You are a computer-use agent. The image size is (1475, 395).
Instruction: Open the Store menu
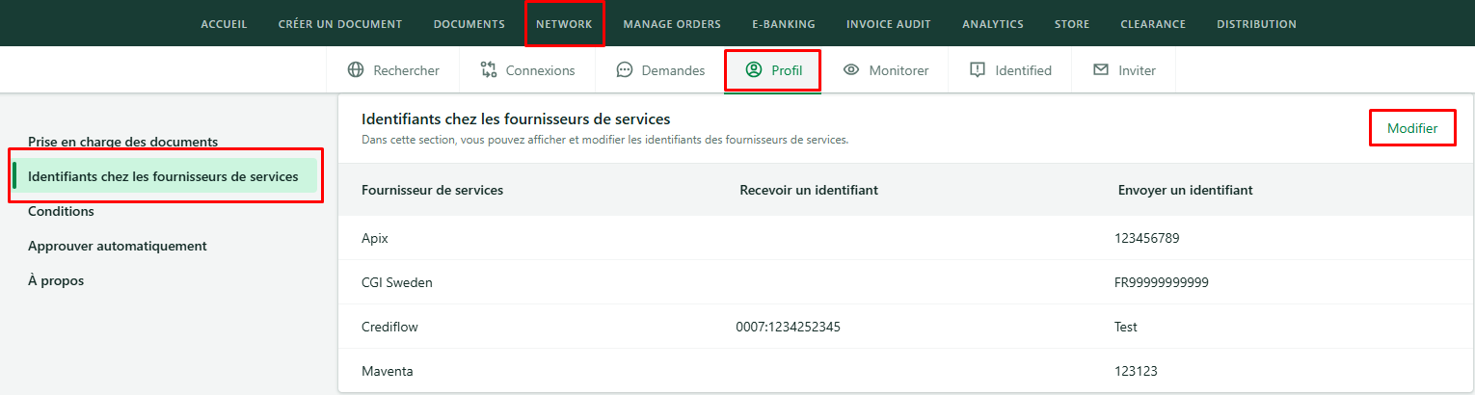(1072, 24)
